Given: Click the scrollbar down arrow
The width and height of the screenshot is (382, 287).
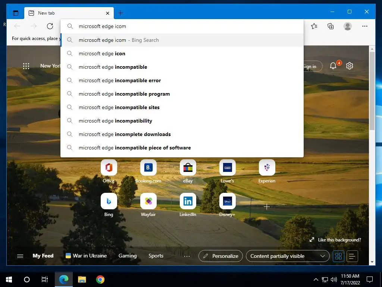Looking at the screenshot, I should click(372, 262).
